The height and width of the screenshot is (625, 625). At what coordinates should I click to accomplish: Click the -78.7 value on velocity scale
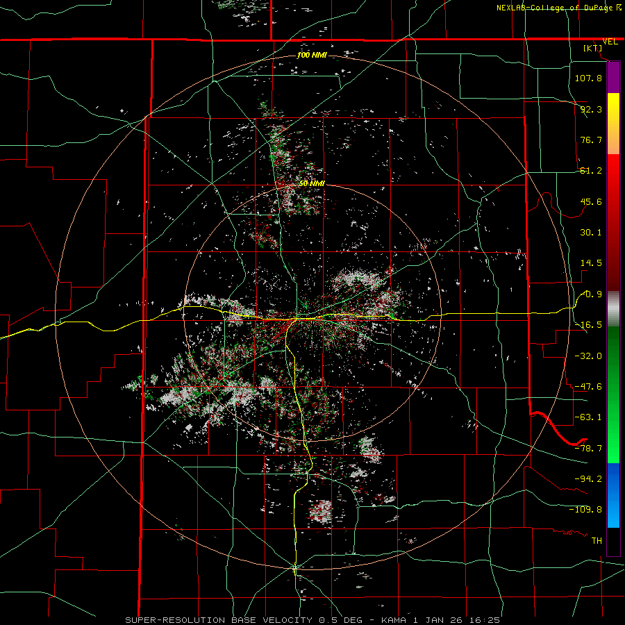[588, 449]
